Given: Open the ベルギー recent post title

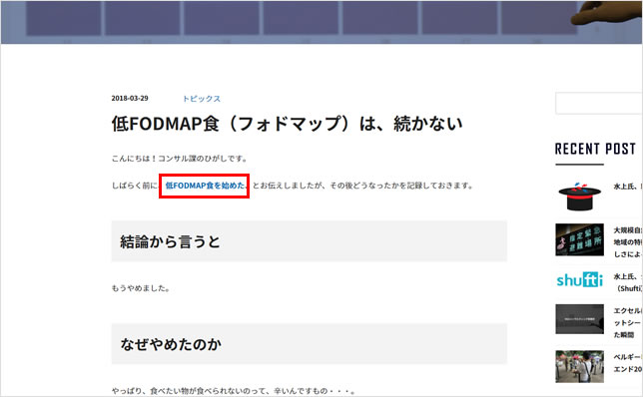Looking at the screenshot, I should (628, 363).
